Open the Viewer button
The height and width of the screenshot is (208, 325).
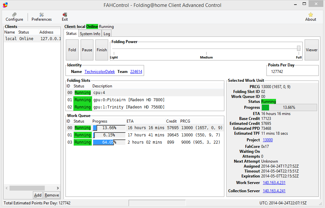click(312, 50)
